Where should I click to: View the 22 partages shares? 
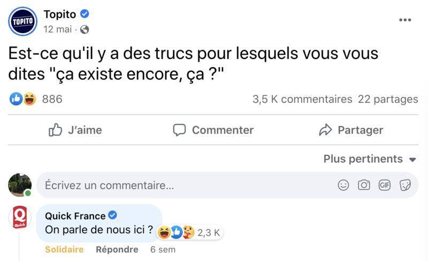pyautogui.click(x=388, y=99)
